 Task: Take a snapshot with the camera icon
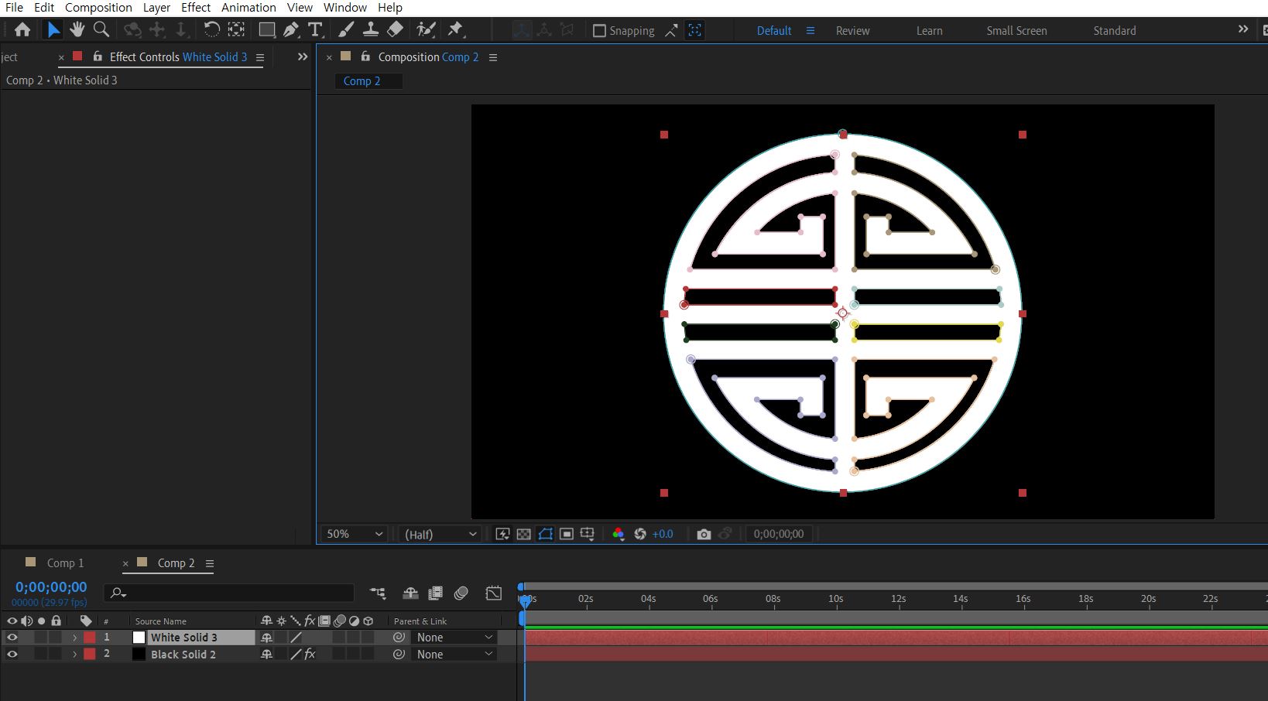pyautogui.click(x=703, y=534)
